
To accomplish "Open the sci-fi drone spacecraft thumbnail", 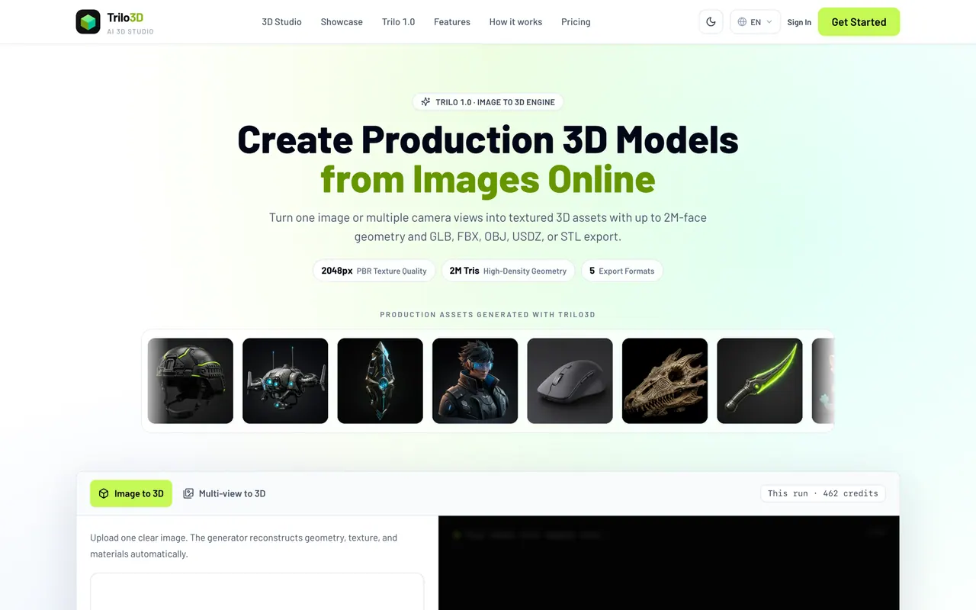I will coord(285,381).
